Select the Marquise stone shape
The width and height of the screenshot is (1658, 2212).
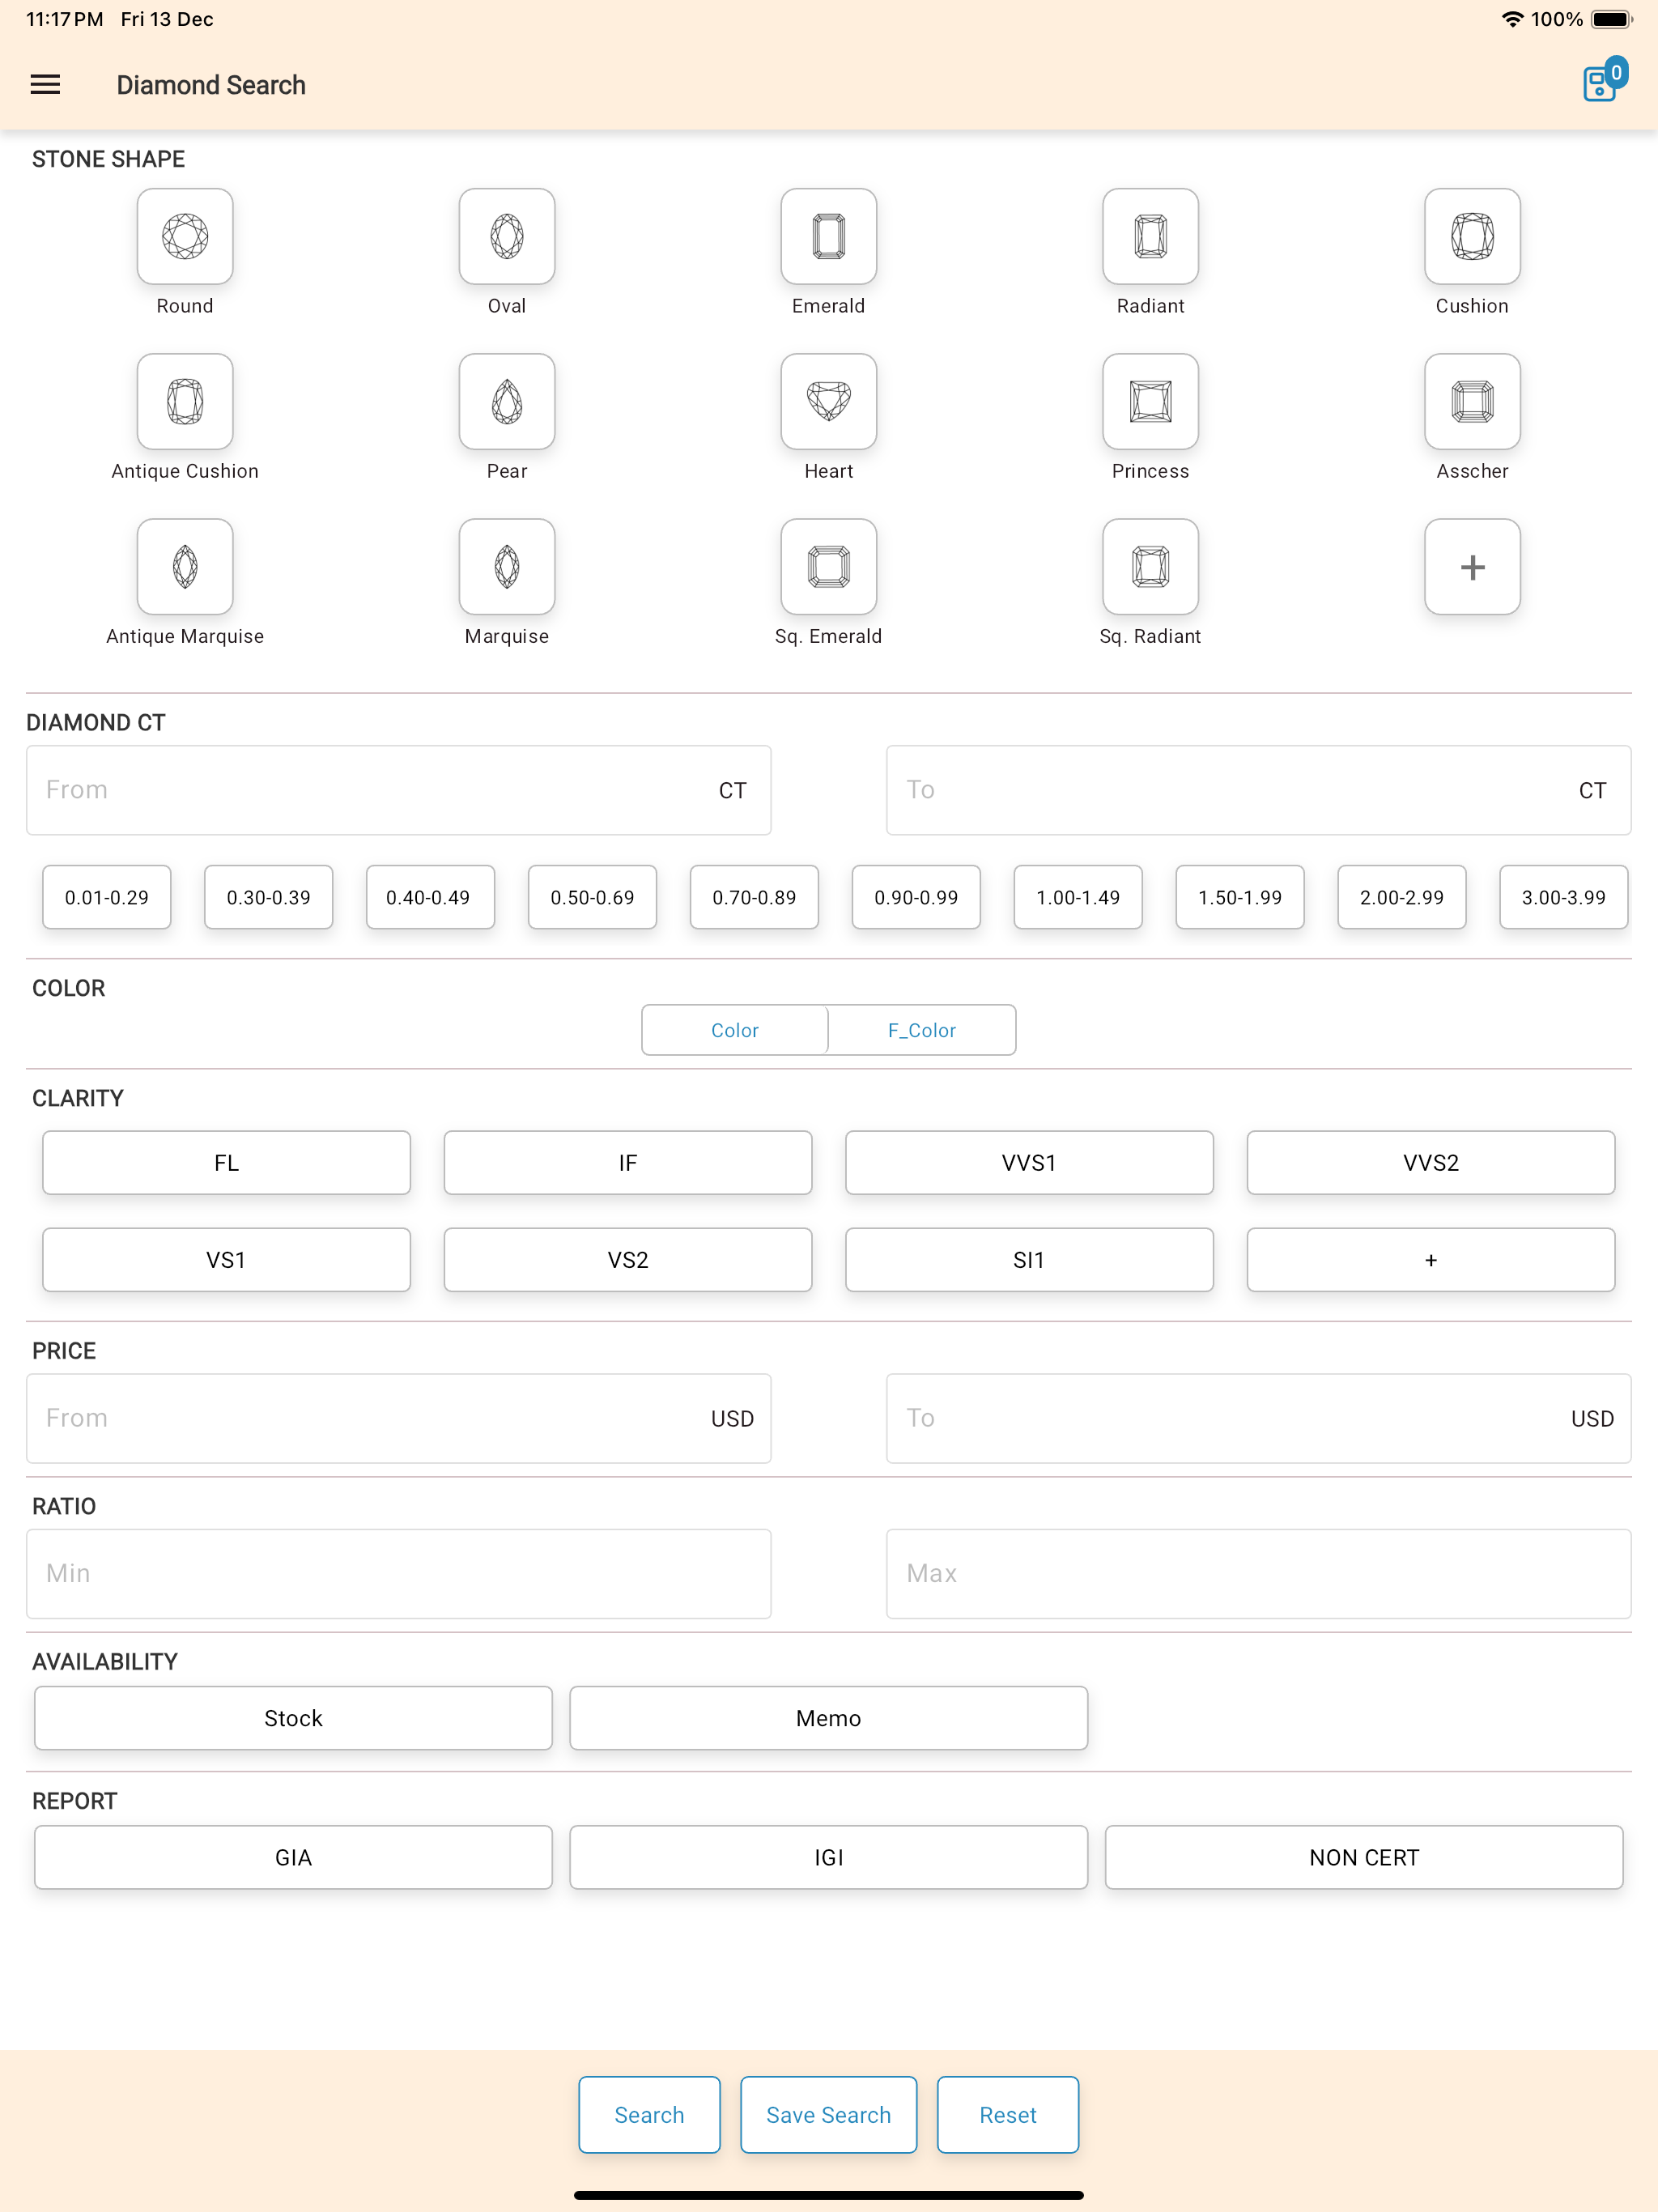click(507, 567)
